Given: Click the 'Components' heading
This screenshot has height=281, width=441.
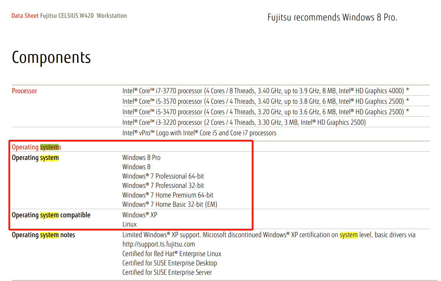Looking at the screenshot, I should [51, 57].
